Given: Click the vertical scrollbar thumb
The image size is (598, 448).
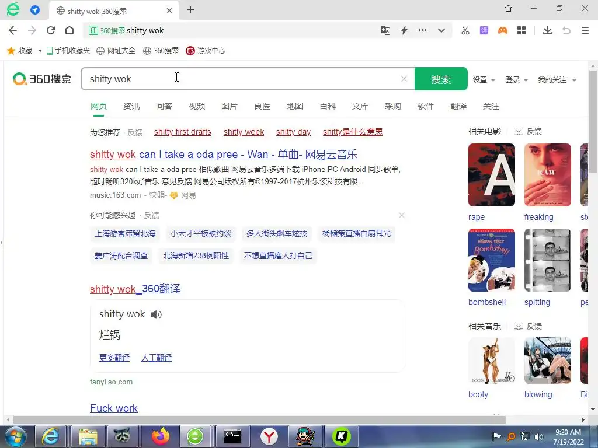Looking at the screenshot, I should tap(593, 121).
